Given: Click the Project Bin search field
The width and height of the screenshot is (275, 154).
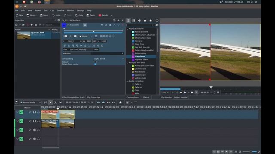Looking at the screenshot, I should pos(52,25).
